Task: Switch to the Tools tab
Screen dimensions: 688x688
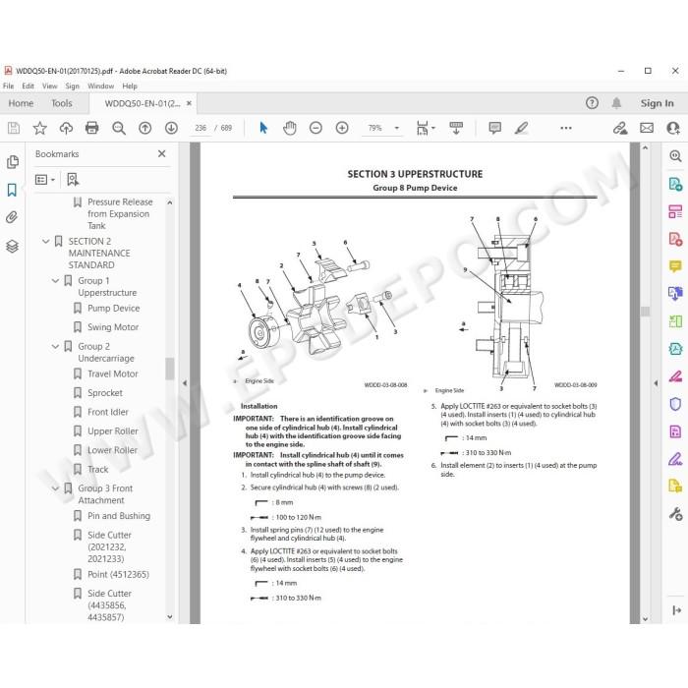Action: click(x=61, y=103)
